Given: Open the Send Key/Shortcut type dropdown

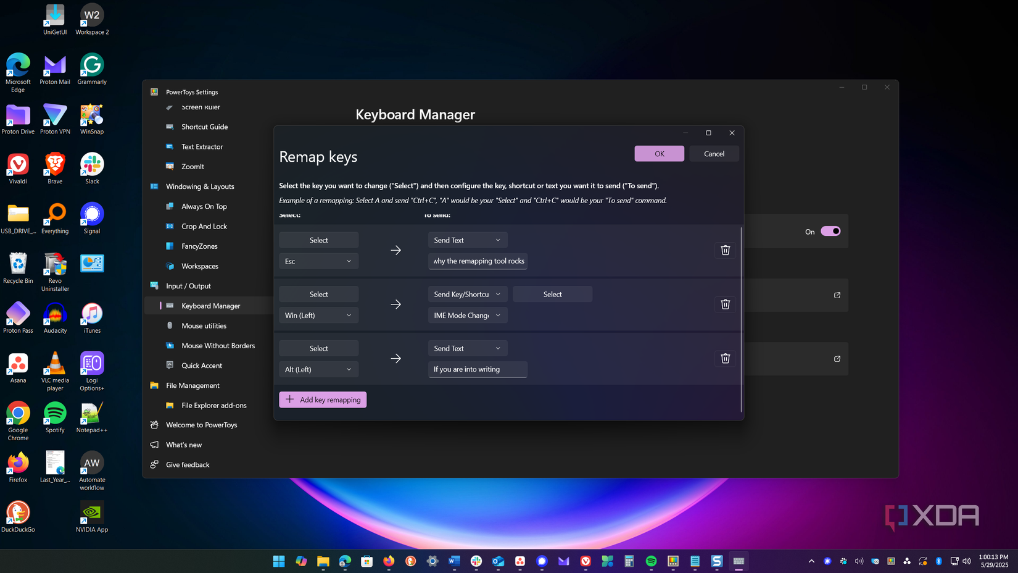Looking at the screenshot, I should [x=467, y=295].
